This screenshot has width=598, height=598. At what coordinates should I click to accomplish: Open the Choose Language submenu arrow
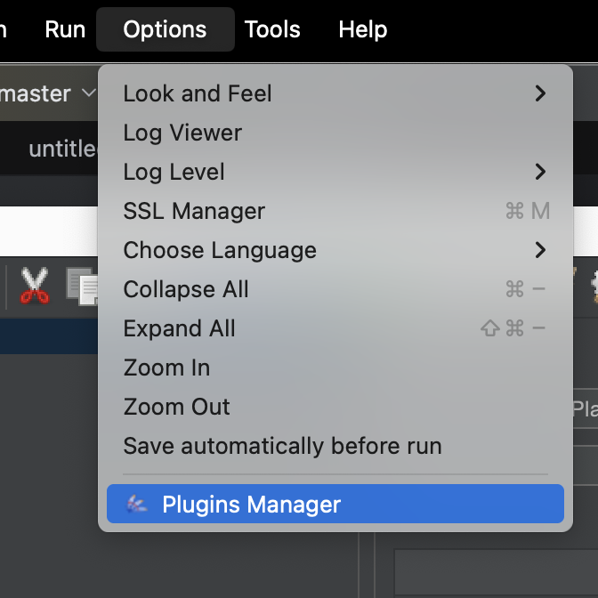coord(540,250)
